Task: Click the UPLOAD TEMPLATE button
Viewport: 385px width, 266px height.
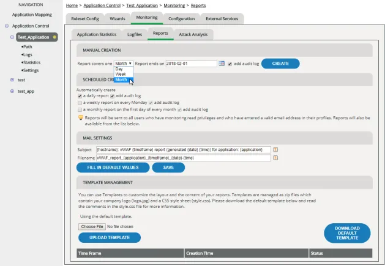Action: (110, 237)
